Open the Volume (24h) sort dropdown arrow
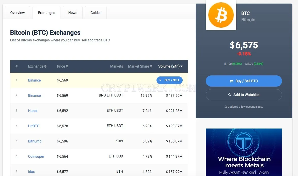Viewport: 298px width, 176px height. tap(181, 66)
